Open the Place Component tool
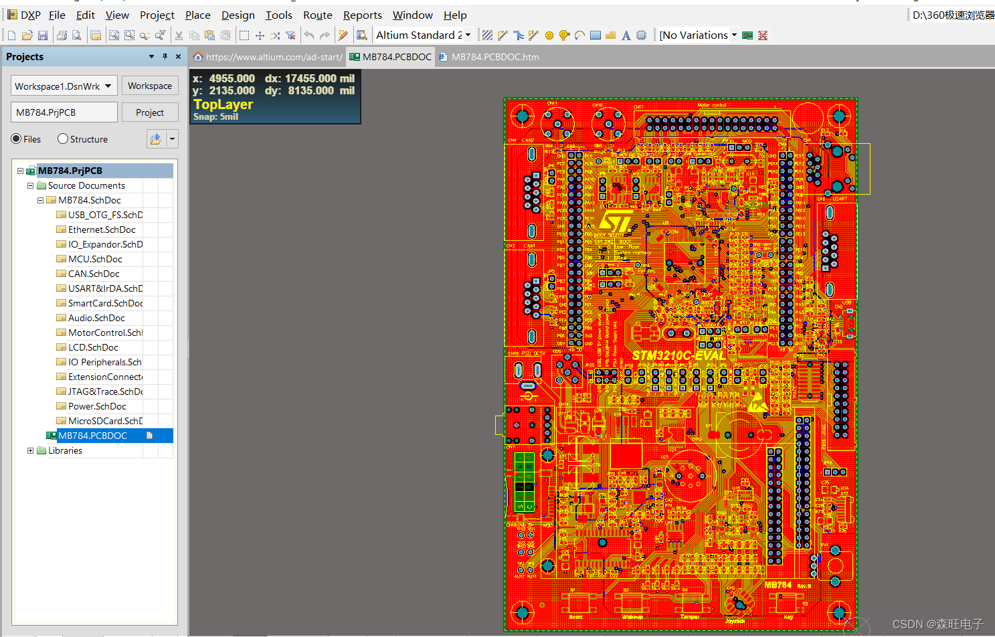The image size is (995, 637). (x=641, y=35)
